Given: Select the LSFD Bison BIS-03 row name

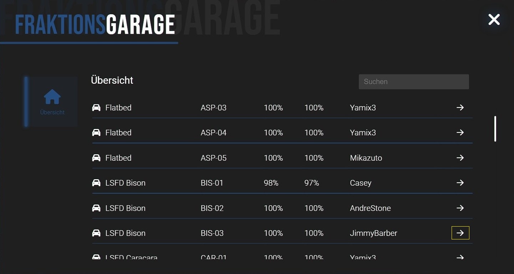Looking at the screenshot, I should (x=125, y=233).
